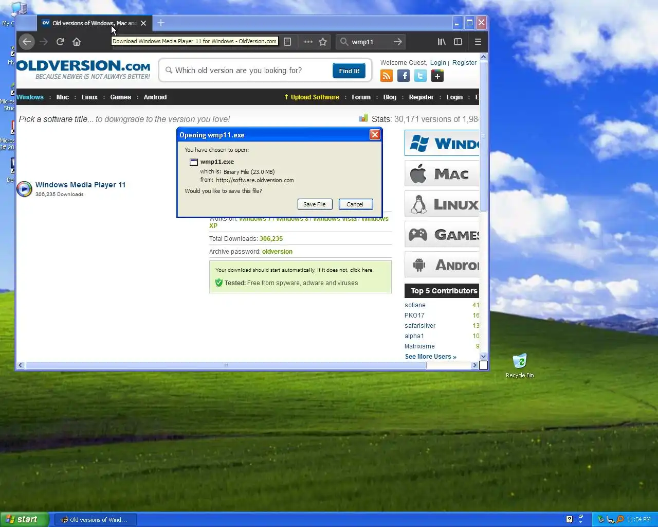Click the Games controller category banner
The height and width of the screenshot is (527, 658).
[442, 234]
